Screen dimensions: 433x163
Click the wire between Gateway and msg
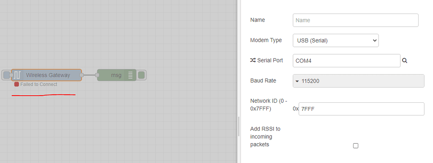coord(90,75)
